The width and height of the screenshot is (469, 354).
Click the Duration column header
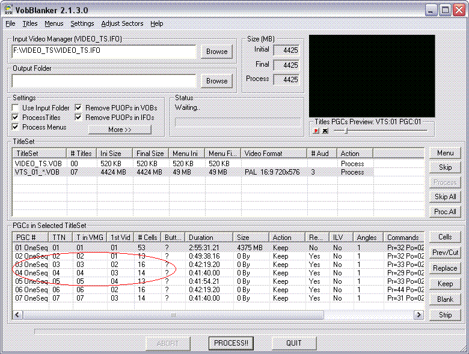tap(209, 237)
